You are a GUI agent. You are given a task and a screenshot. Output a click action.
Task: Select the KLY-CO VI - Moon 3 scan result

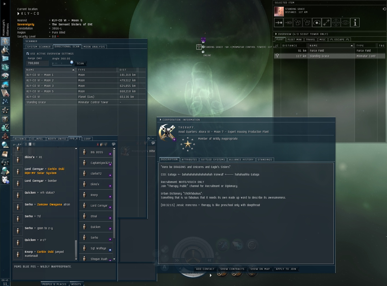tap(85, 86)
